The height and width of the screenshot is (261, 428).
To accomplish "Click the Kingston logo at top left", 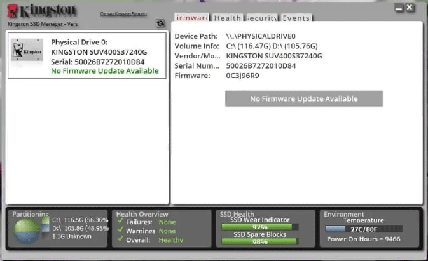I will 42,11.
